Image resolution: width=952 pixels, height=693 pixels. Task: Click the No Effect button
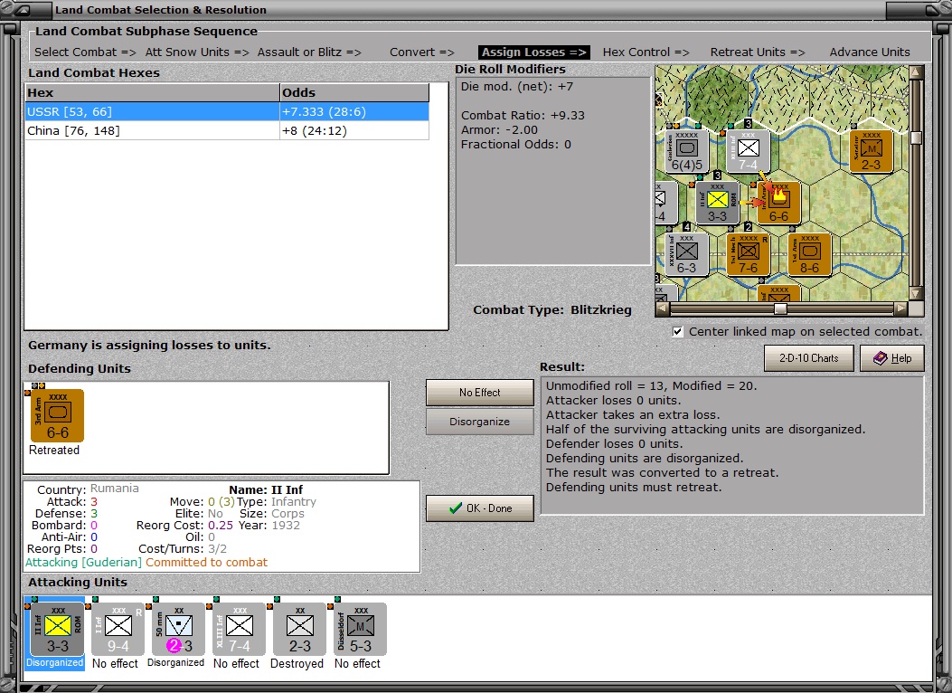pyautogui.click(x=480, y=393)
